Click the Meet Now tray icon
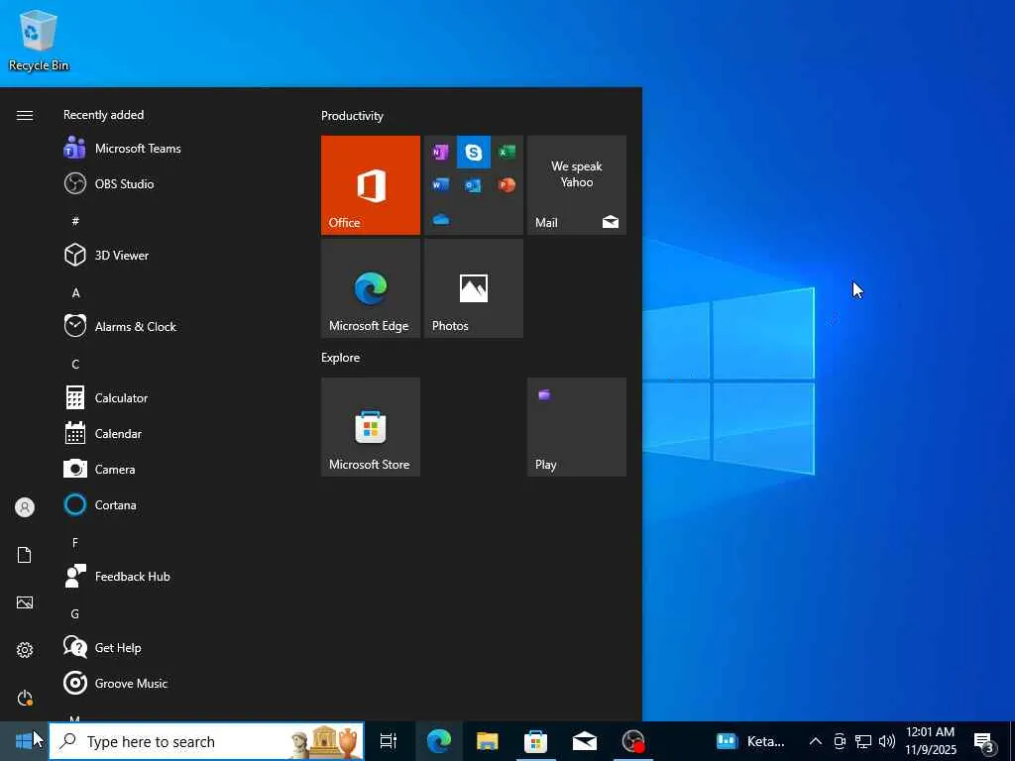This screenshot has height=761, width=1015. pyautogui.click(x=840, y=741)
